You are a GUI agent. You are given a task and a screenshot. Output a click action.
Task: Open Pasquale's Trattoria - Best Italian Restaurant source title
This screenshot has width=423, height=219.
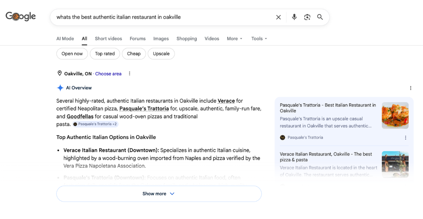point(328,108)
